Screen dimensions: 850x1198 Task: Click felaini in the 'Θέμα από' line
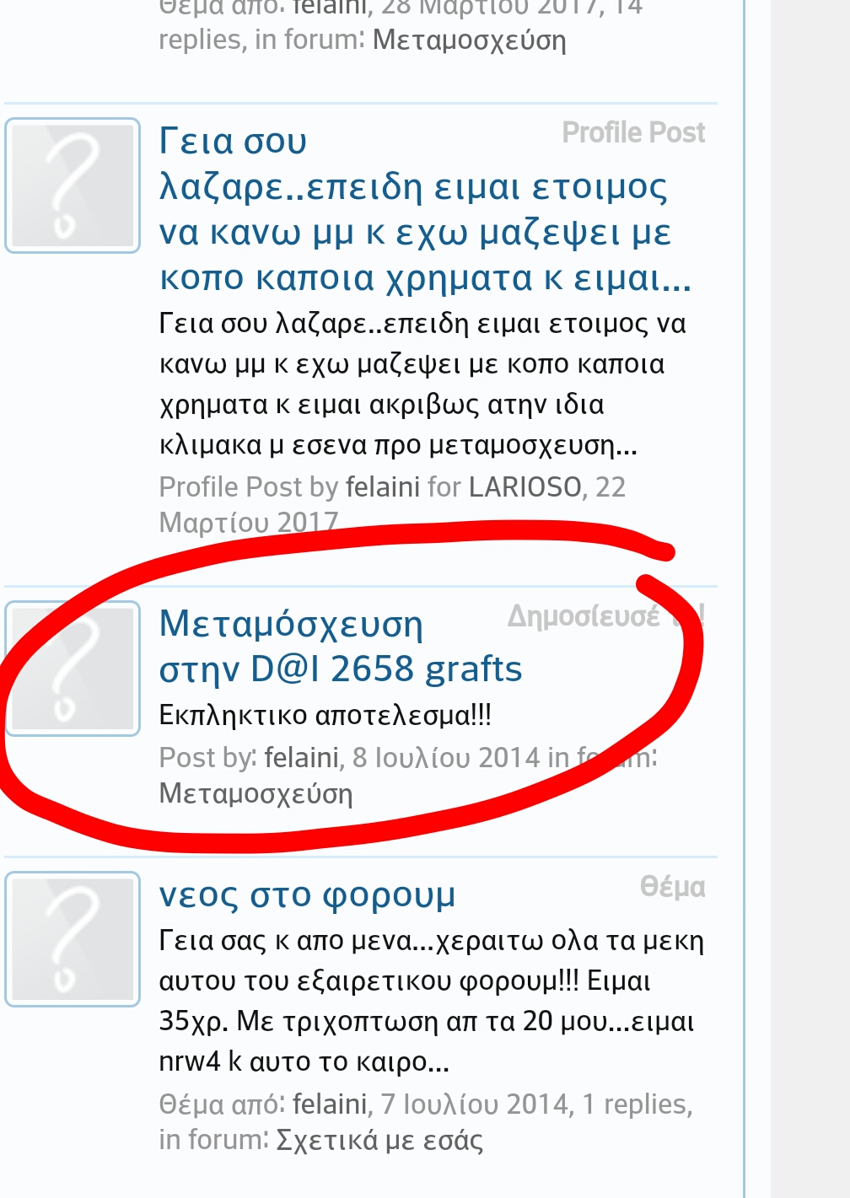point(330,1104)
